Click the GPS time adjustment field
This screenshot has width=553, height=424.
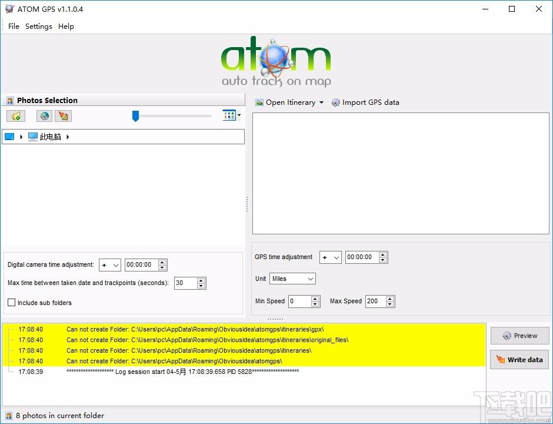pos(362,257)
